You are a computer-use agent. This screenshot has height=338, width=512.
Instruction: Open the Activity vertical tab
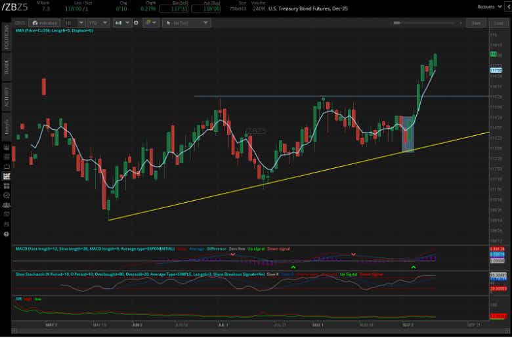tap(7, 97)
